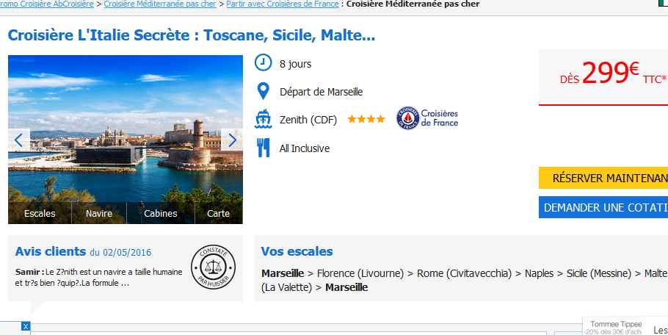668x335 pixels.
Task: Switch to the Carte tab
Action: [218, 214]
